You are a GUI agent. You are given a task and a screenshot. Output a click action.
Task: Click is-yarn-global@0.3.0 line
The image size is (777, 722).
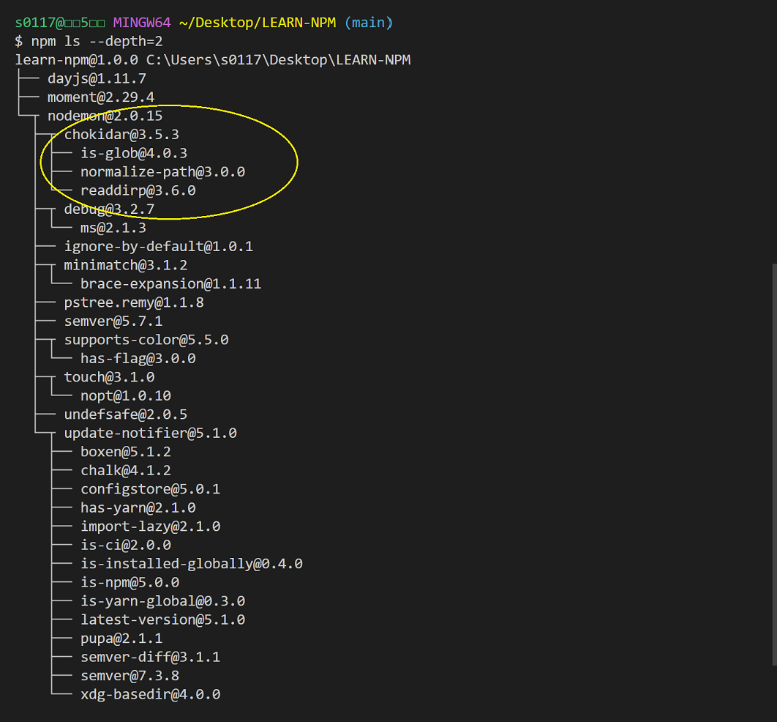[162, 601]
